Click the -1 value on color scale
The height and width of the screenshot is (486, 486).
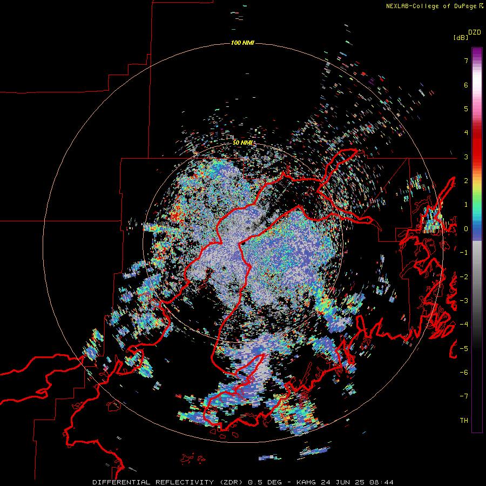coord(464,253)
